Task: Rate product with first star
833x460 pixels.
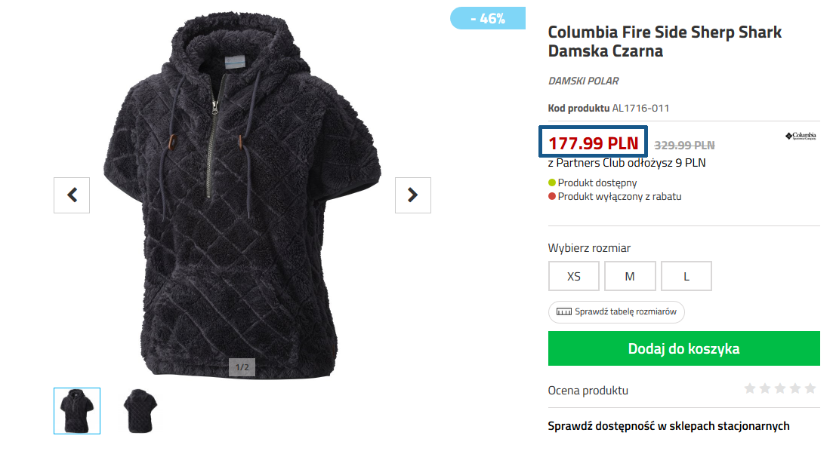Action: coord(750,388)
